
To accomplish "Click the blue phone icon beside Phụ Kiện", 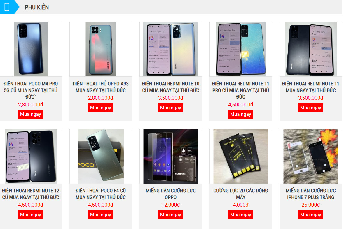I will 7,7.
